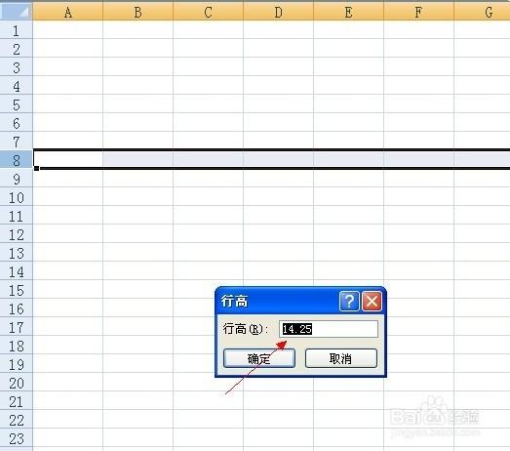Select row 9 header

[17, 179]
